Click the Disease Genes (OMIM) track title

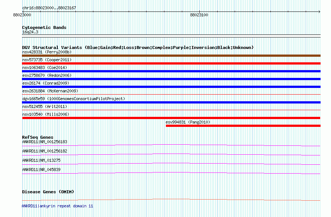pyautogui.click(x=48, y=192)
